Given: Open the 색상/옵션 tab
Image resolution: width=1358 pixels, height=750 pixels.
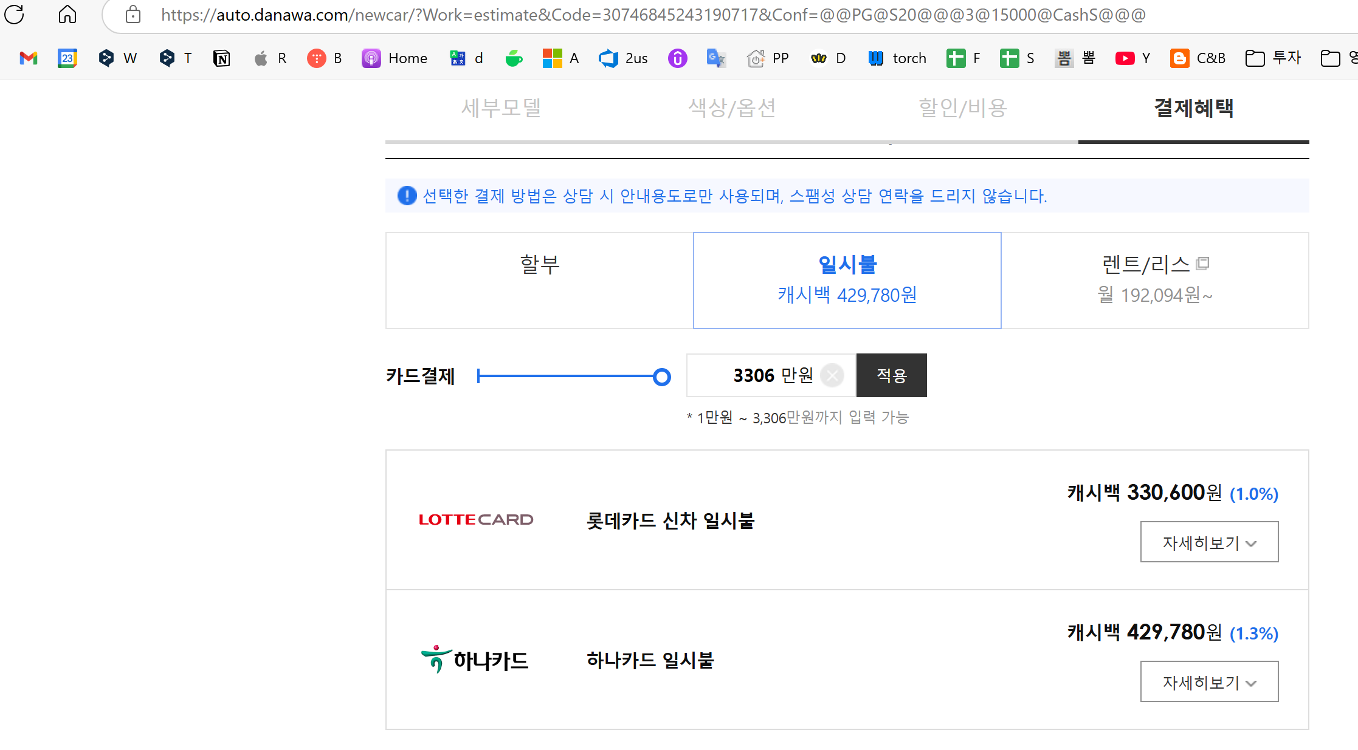Looking at the screenshot, I should pyautogui.click(x=732, y=108).
